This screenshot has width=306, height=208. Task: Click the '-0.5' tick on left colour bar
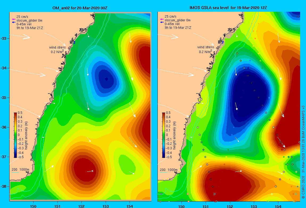[21, 157]
